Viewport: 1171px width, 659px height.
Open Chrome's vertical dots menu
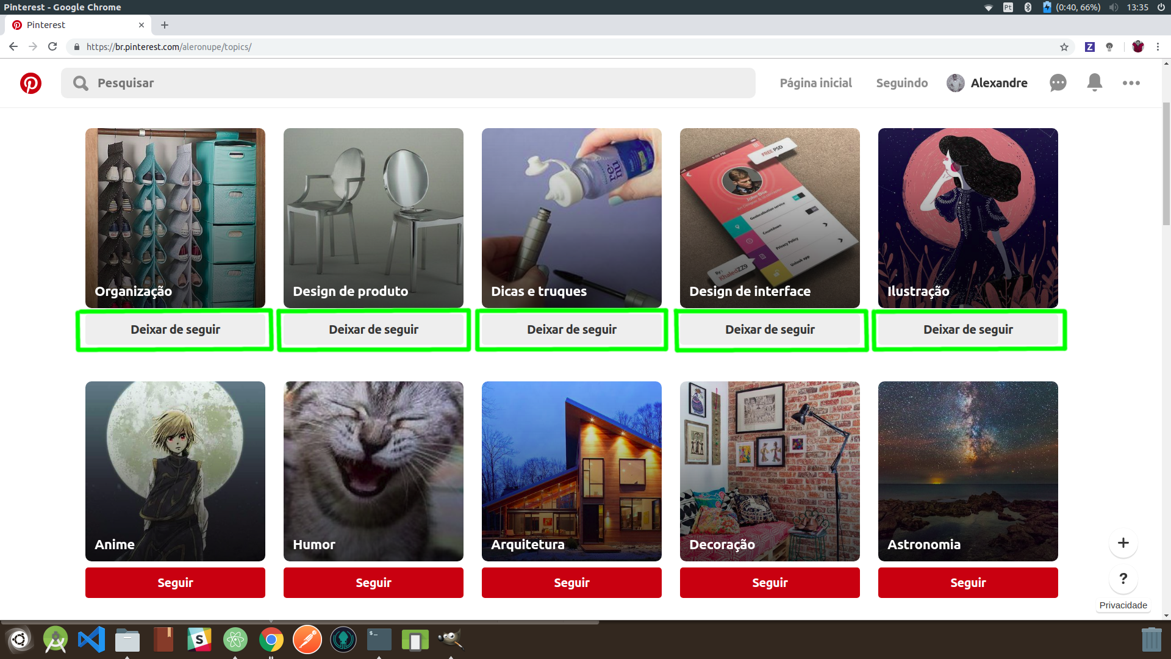pyautogui.click(x=1158, y=47)
